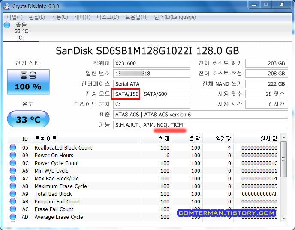
Task: Open the 언어(L)(Language) menu
Action: (175, 17)
